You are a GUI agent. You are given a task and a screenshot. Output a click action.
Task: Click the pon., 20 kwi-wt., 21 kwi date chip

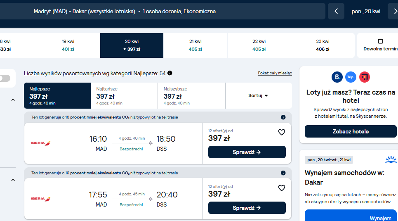[x=329, y=160]
